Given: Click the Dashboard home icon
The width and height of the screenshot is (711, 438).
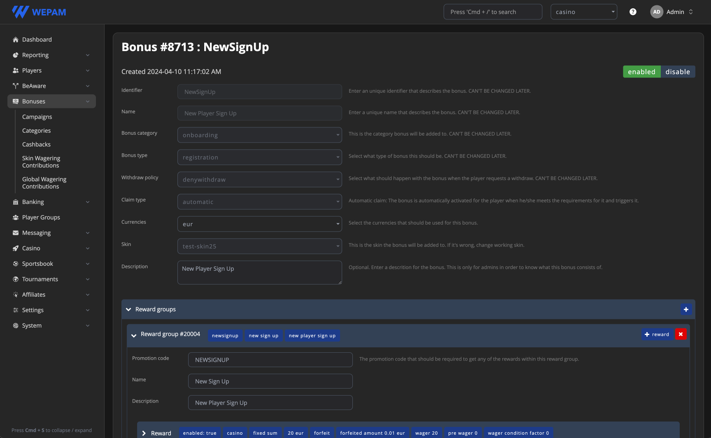Looking at the screenshot, I should click(x=16, y=40).
